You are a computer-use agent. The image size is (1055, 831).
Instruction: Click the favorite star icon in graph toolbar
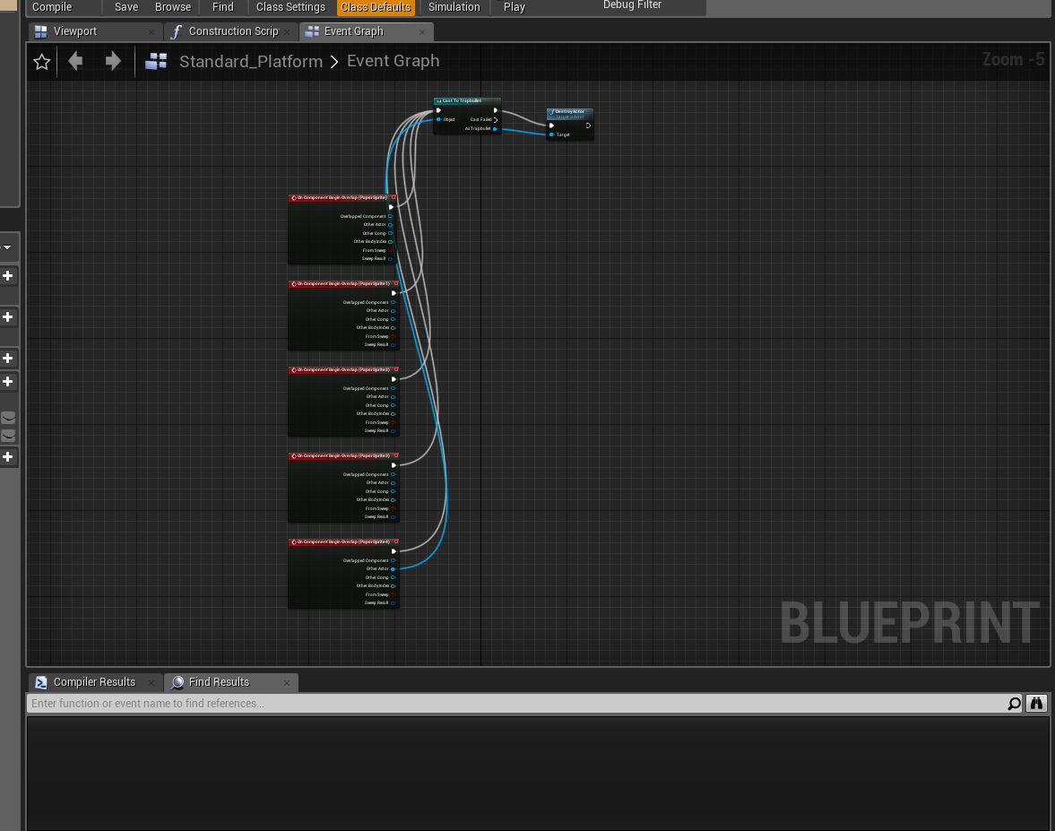pos(41,62)
